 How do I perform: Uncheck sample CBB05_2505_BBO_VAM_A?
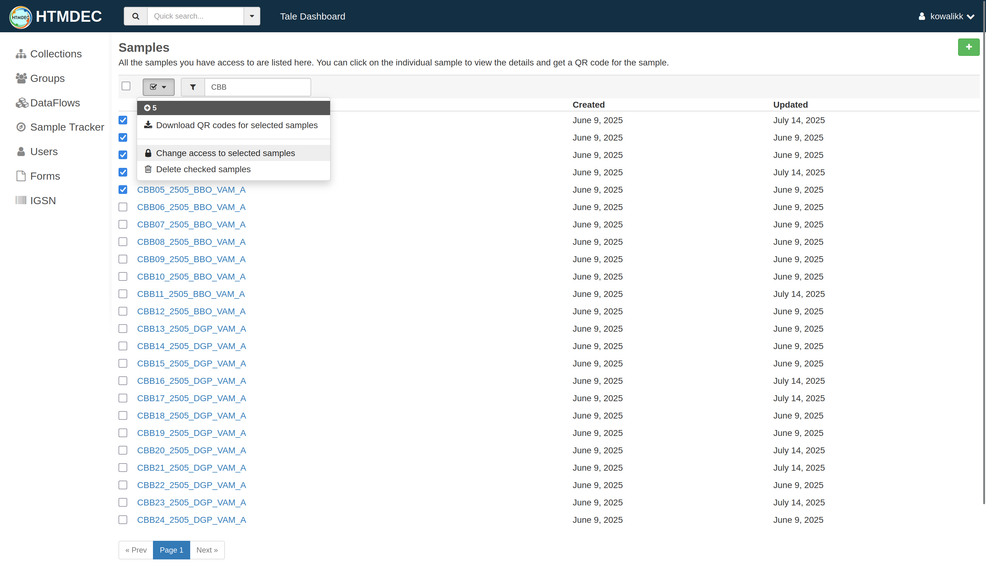point(123,189)
